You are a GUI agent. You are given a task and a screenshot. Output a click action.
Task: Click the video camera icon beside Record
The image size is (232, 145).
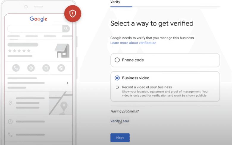(x=117, y=87)
